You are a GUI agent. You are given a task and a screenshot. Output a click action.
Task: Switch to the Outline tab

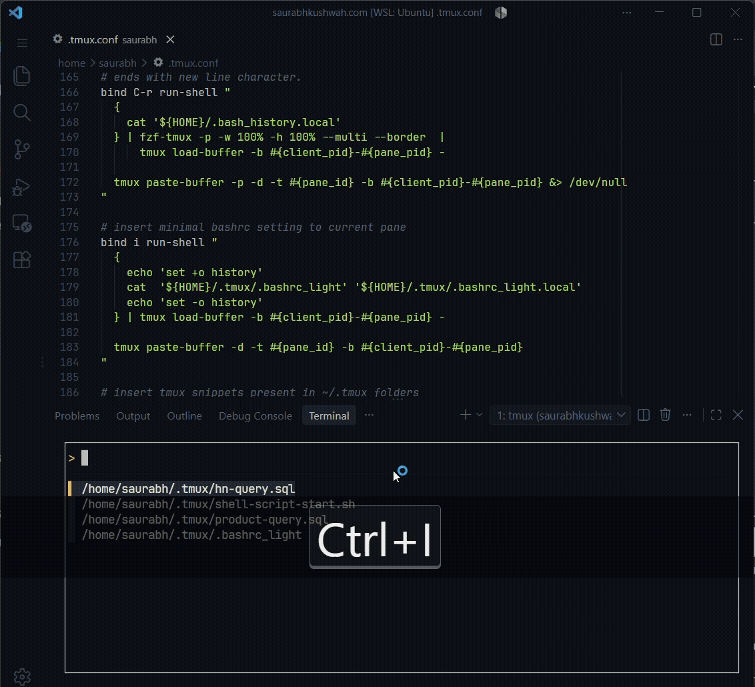click(x=185, y=416)
